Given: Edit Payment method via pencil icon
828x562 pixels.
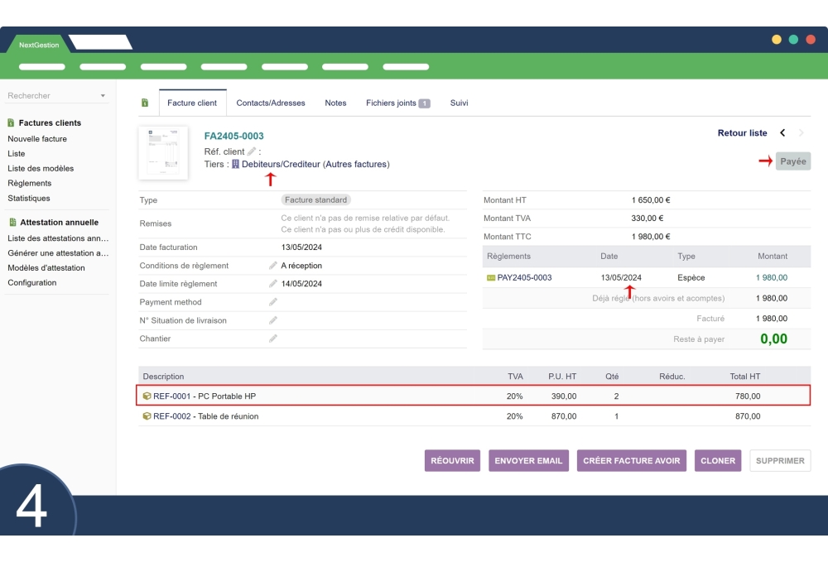Looking at the screenshot, I should (273, 302).
